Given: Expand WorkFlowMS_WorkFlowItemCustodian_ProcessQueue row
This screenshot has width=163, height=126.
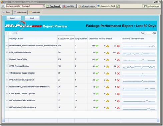Looking at the screenshot, I should [x=7, y=46].
